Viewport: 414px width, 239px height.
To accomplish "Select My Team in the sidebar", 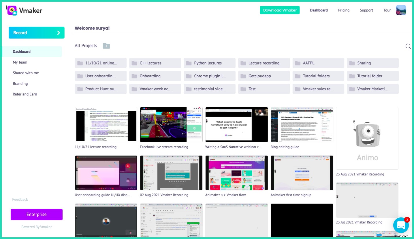I will pos(20,62).
